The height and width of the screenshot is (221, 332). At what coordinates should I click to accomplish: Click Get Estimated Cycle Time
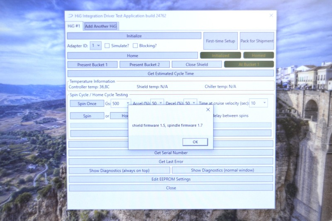(x=171, y=74)
